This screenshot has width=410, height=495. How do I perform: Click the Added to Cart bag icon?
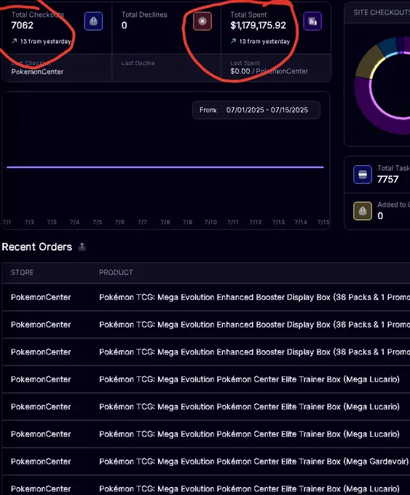click(x=363, y=210)
